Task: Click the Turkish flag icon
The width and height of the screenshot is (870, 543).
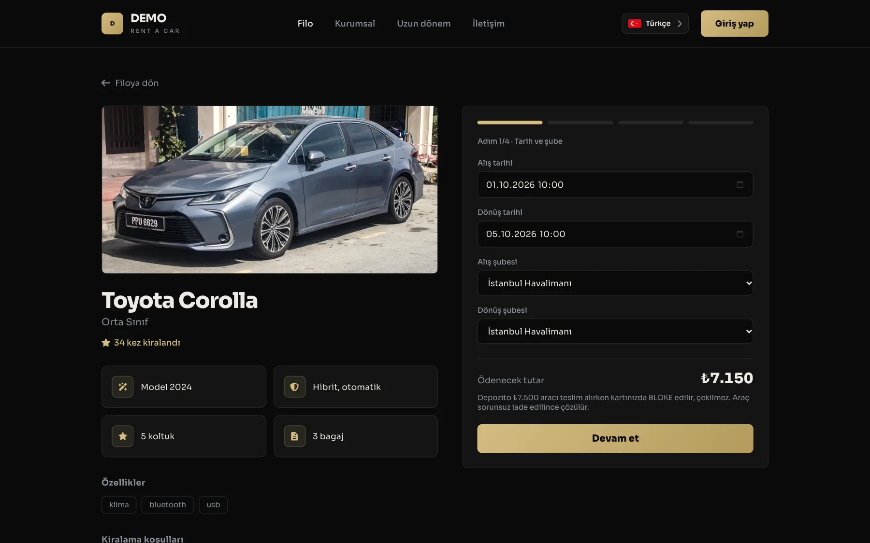Action: [x=635, y=24]
